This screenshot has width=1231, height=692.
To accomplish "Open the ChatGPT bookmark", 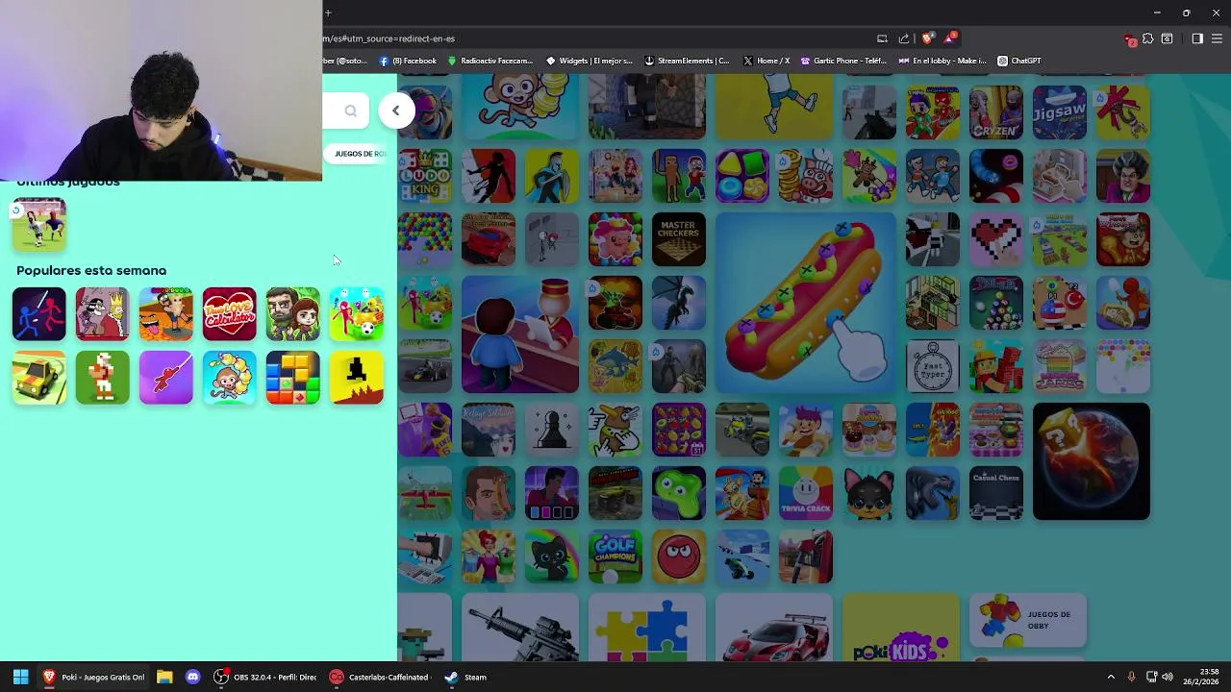I will 1019,61.
